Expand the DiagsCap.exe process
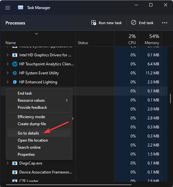 pos(7,163)
